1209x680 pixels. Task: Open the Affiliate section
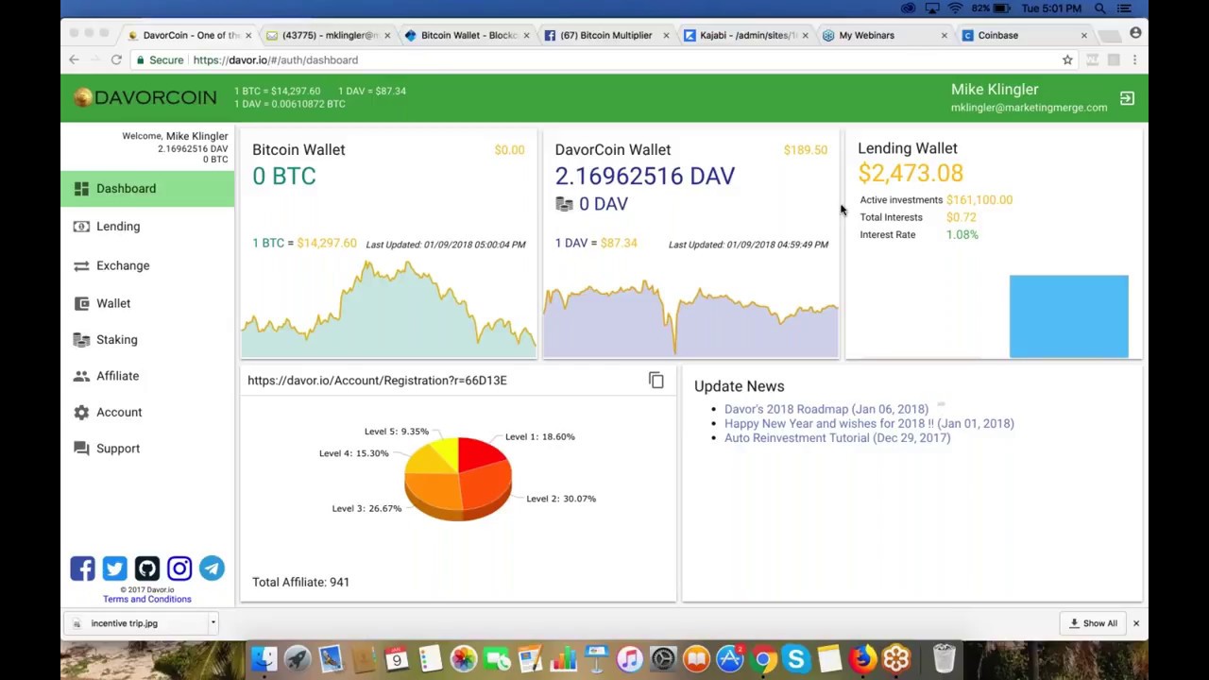click(x=147, y=376)
